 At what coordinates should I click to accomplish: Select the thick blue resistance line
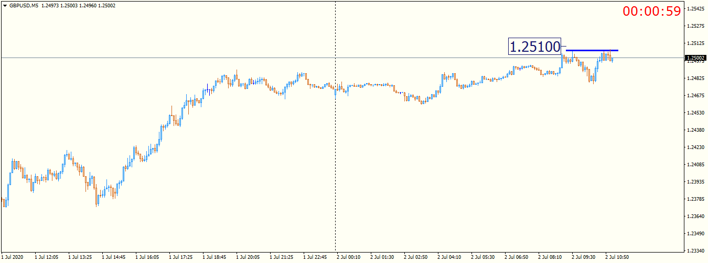592,50
